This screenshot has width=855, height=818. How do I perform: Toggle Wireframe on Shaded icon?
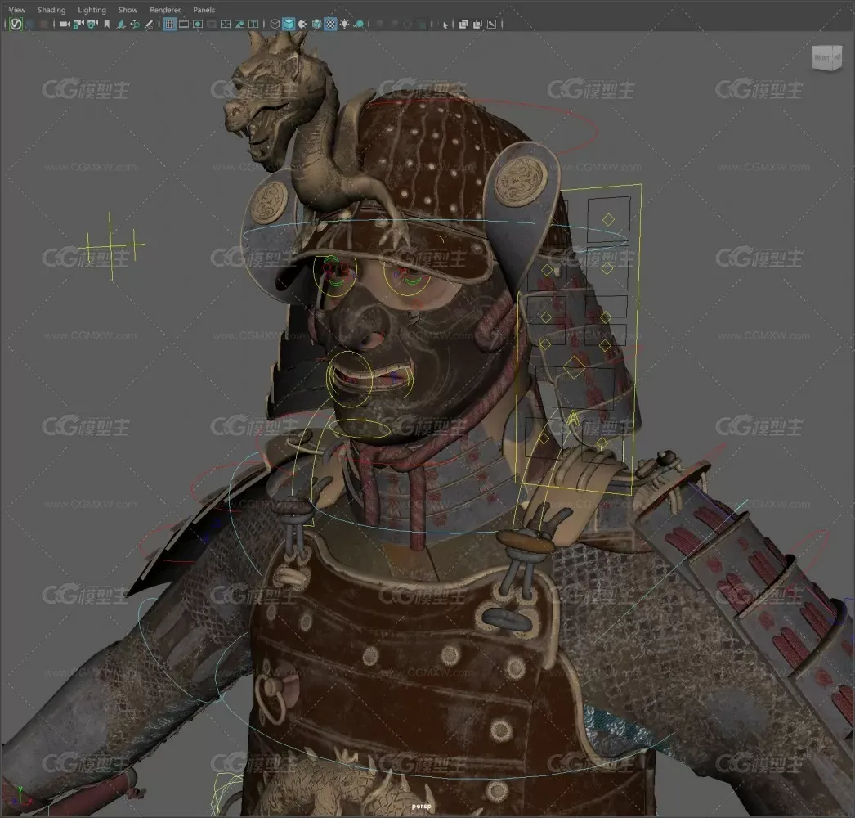[316, 24]
